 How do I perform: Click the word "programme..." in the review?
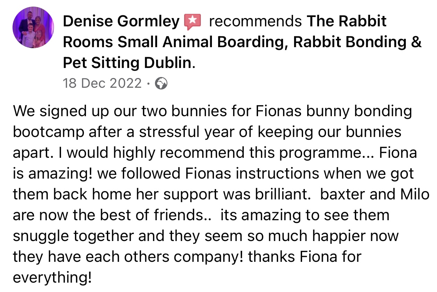click(x=327, y=153)
